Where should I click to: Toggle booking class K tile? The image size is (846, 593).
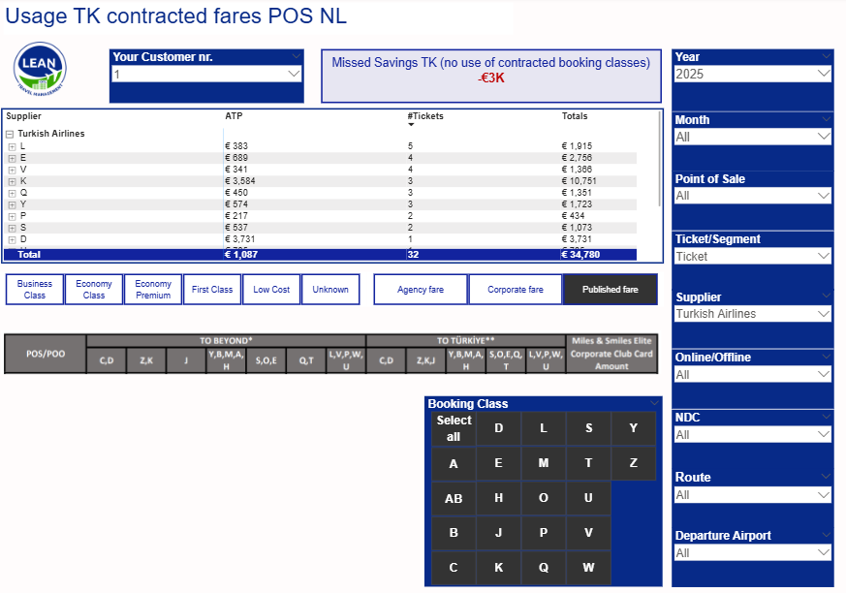click(498, 568)
